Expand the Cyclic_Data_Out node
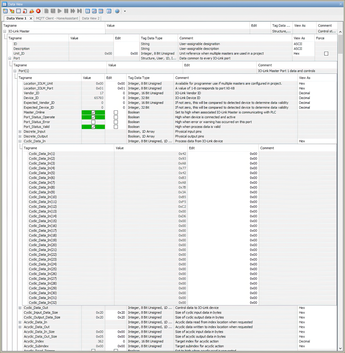Viewport: 345px width, 353px height. (x=20, y=308)
